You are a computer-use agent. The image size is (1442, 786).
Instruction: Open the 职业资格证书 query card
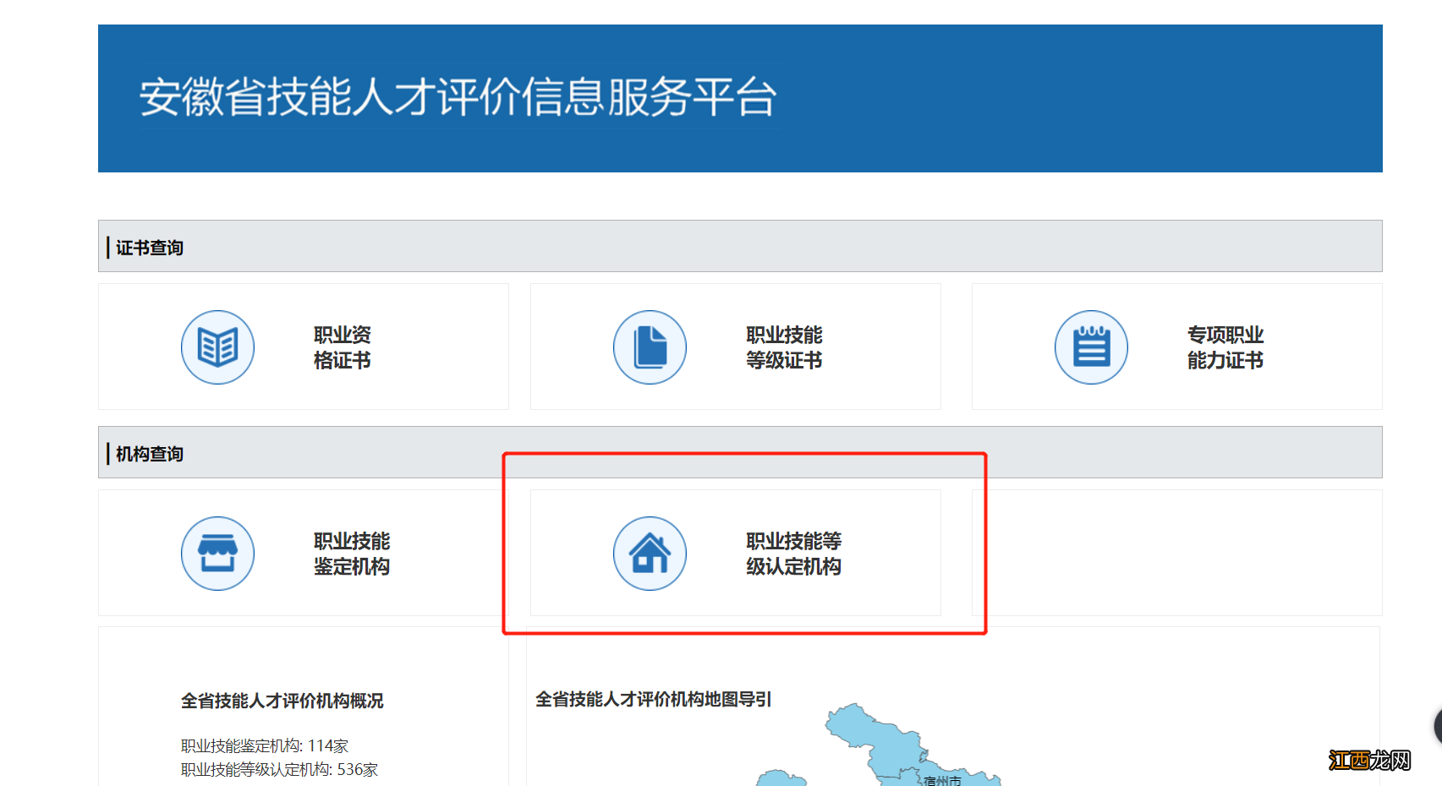click(x=303, y=347)
